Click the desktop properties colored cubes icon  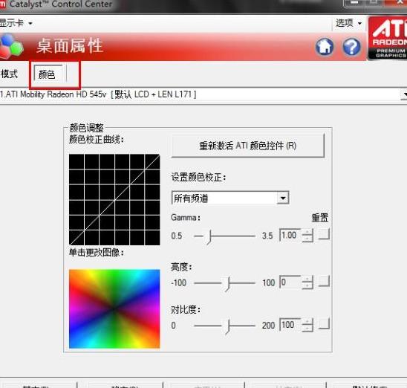click(11, 47)
